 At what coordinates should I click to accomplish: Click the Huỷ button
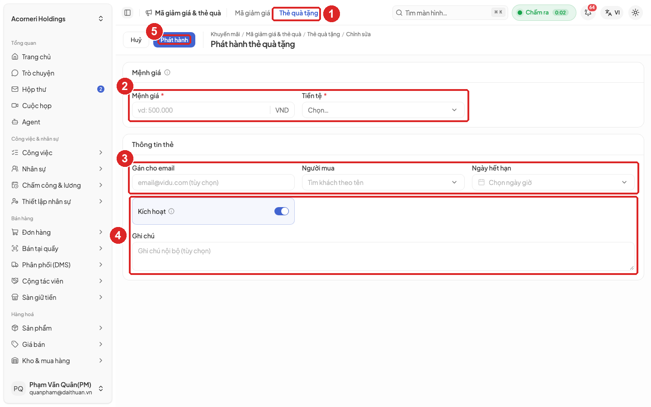(136, 40)
